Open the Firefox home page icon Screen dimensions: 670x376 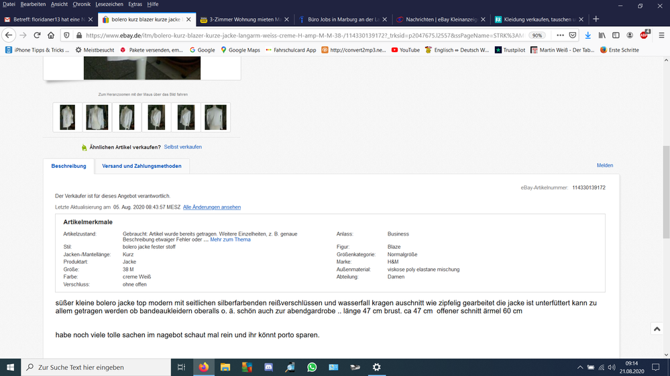51,35
